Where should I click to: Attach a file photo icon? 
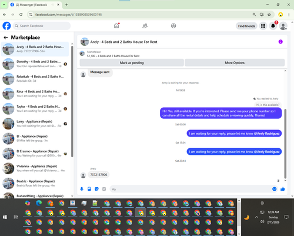[x=89, y=189]
